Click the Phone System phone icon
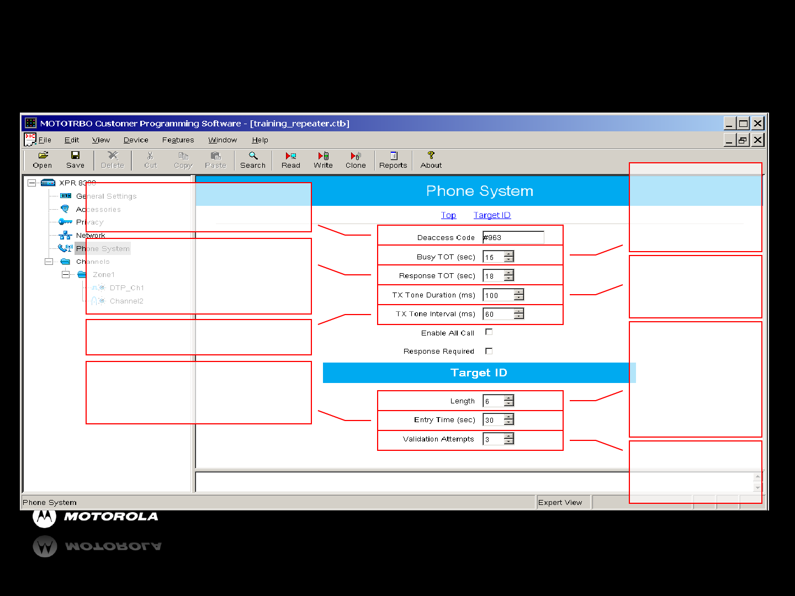 coord(65,248)
